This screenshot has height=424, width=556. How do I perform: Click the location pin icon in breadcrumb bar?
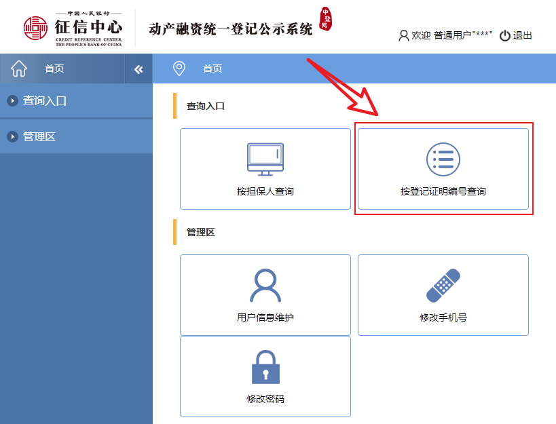[179, 69]
